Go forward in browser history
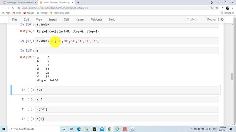This screenshot has height=132, width=236. pos(8,8)
